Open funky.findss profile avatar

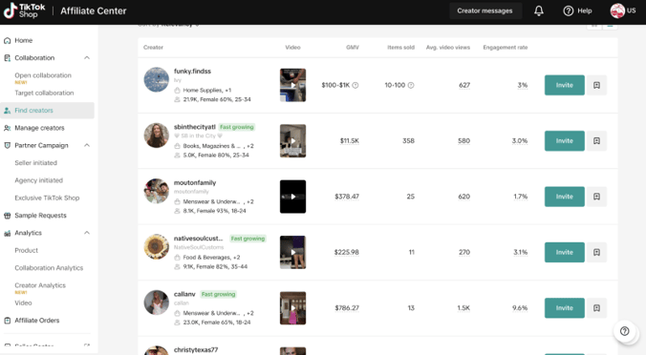pyautogui.click(x=157, y=80)
